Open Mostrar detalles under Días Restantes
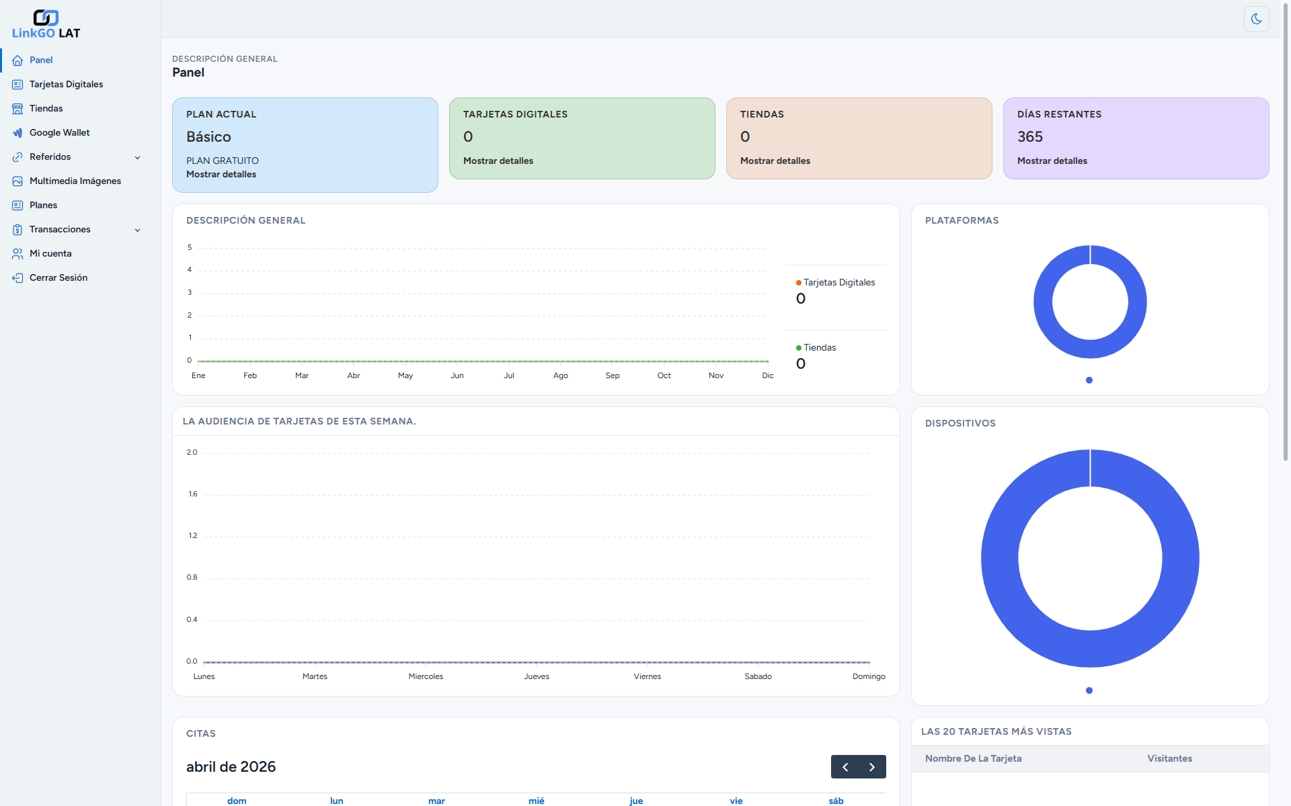This screenshot has height=806, width=1291. pyautogui.click(x=1052, y=161)
